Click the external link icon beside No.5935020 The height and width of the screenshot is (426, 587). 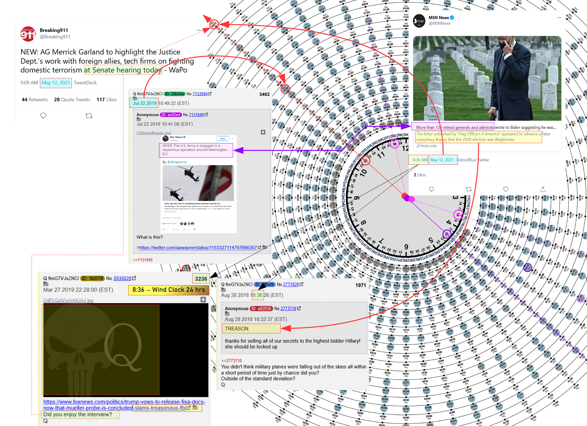134,278
